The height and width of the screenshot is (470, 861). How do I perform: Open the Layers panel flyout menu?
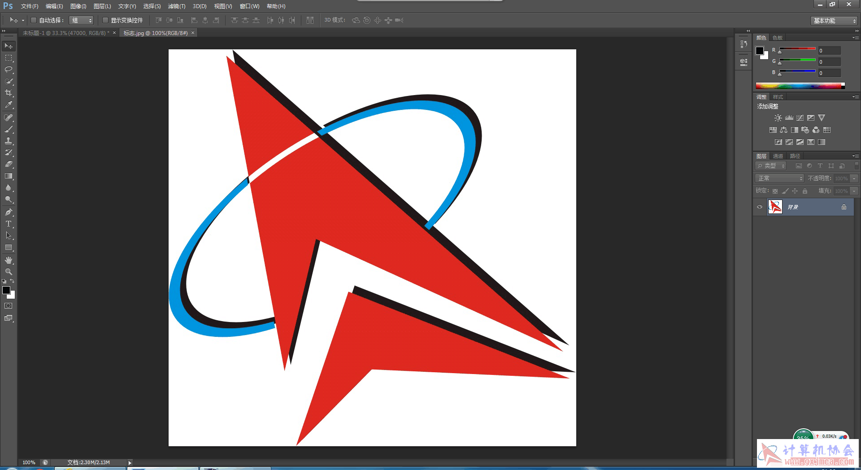(856, 156)
